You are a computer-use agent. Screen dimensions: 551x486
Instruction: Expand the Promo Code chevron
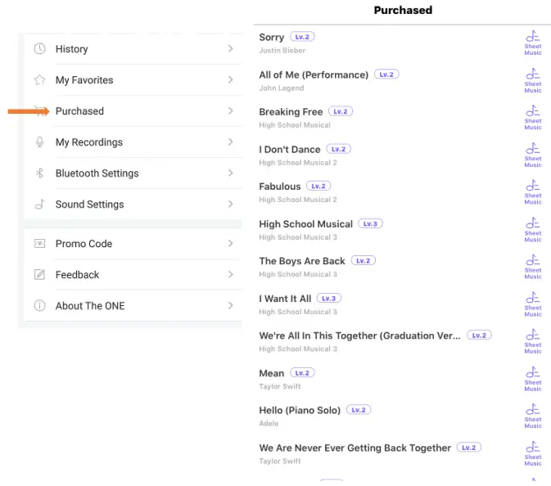(x=231, y=244)
